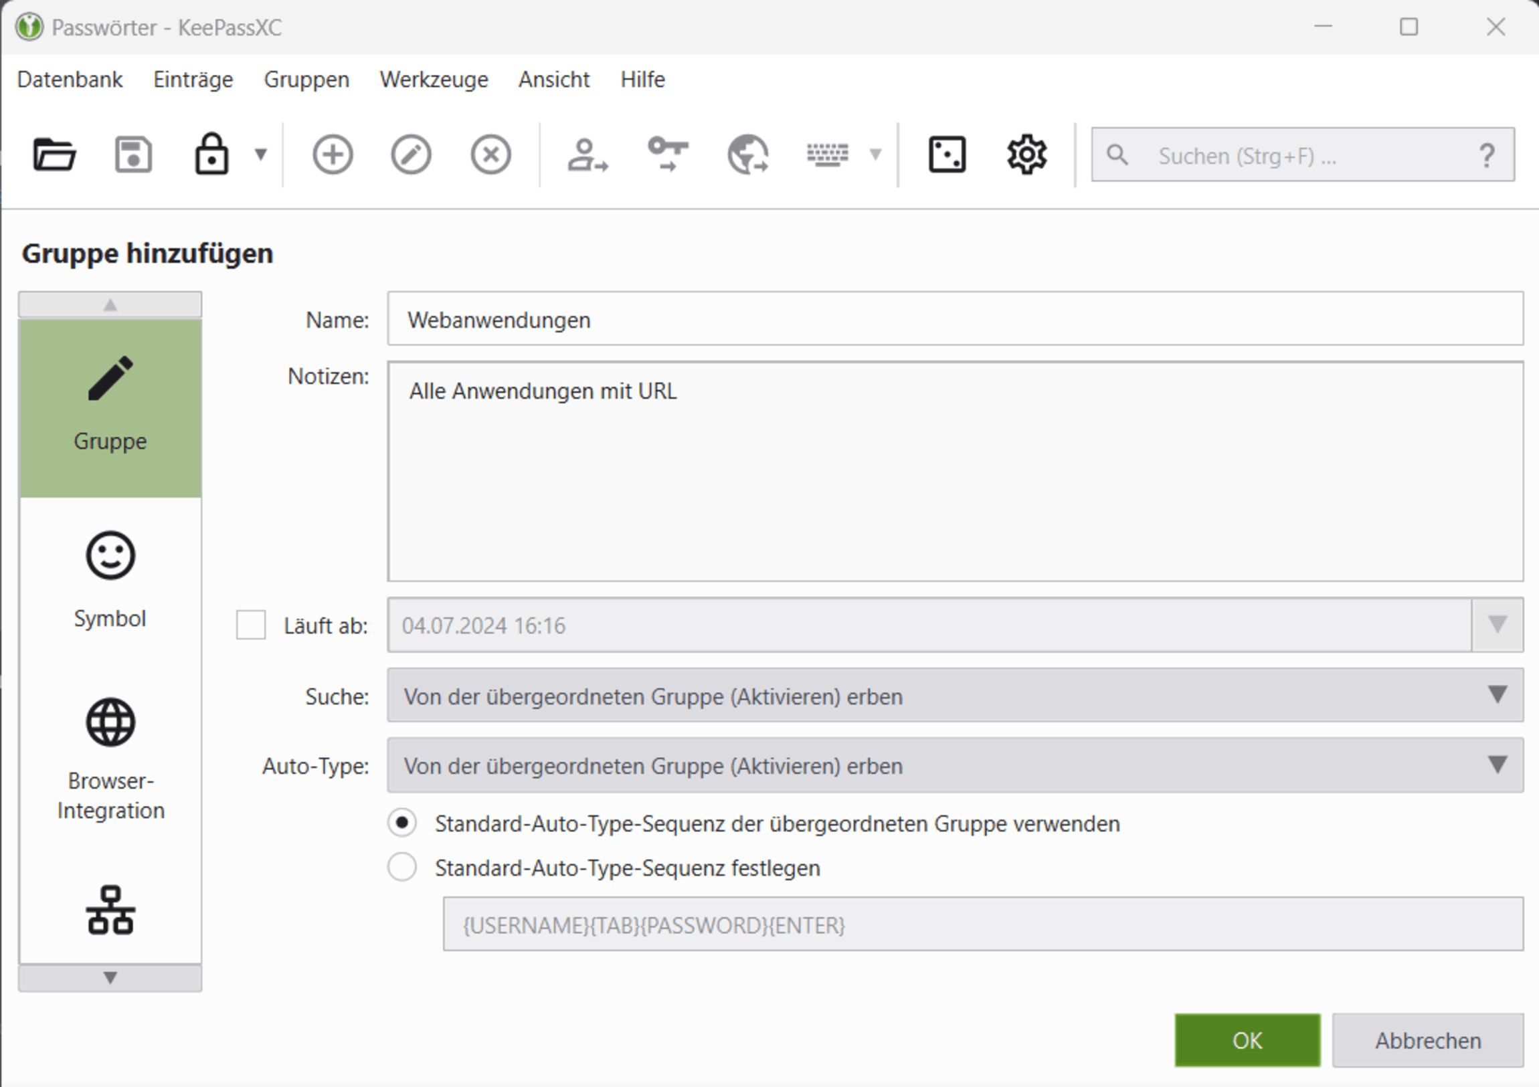Open the Gruppen menu
Viewport: 1539px width, 1087px height.
(x=306, y=80)
